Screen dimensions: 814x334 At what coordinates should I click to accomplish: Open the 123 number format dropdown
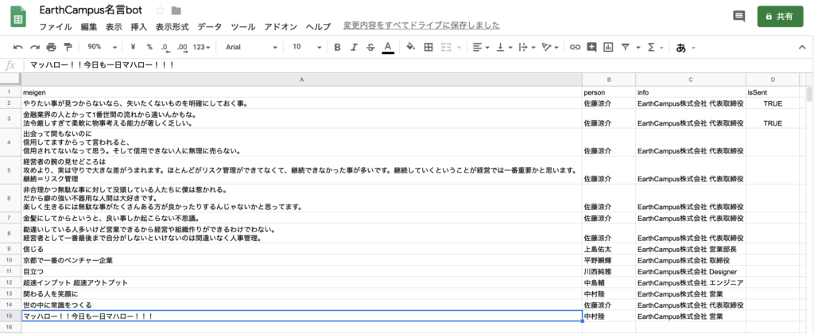[x=201, y=47]
